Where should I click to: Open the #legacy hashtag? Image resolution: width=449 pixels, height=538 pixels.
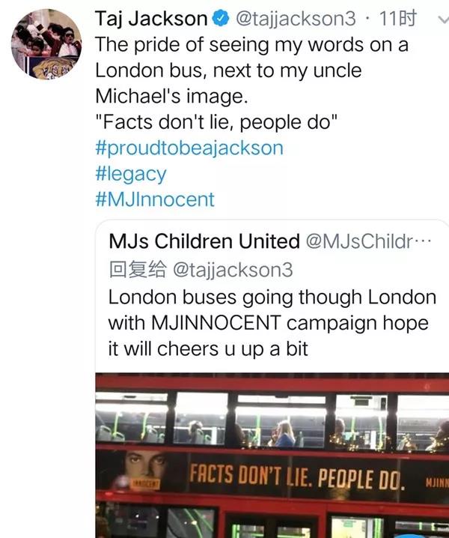point(130,174)
